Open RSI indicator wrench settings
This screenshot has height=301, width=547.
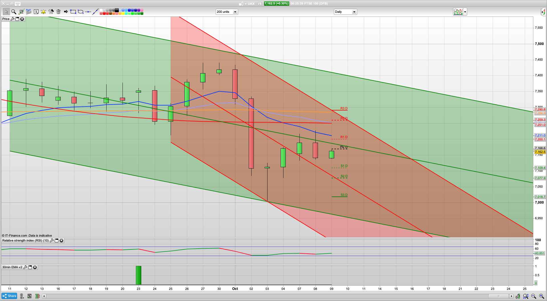52,240
